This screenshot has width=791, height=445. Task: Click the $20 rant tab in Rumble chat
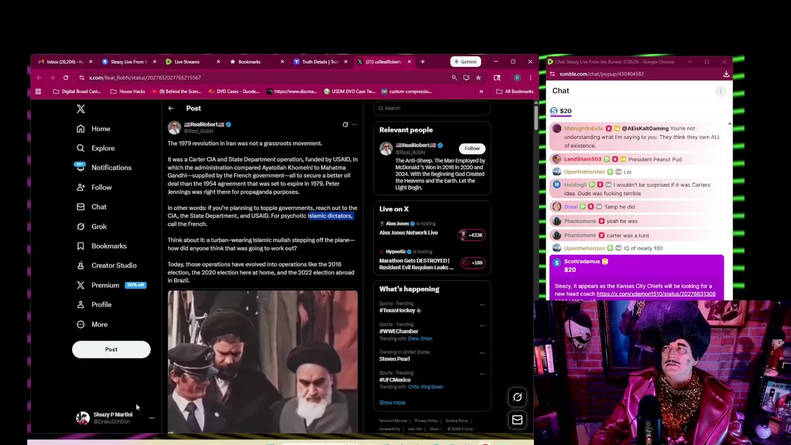pyautogui.click(x=561, y=111)
